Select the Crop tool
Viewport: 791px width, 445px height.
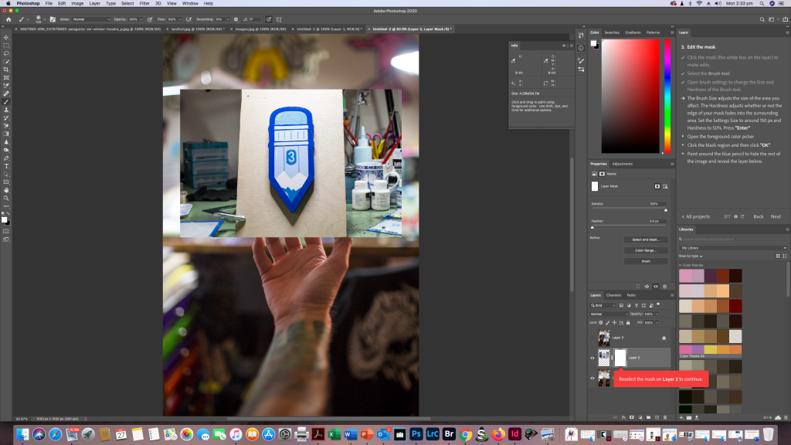point(6,70)
